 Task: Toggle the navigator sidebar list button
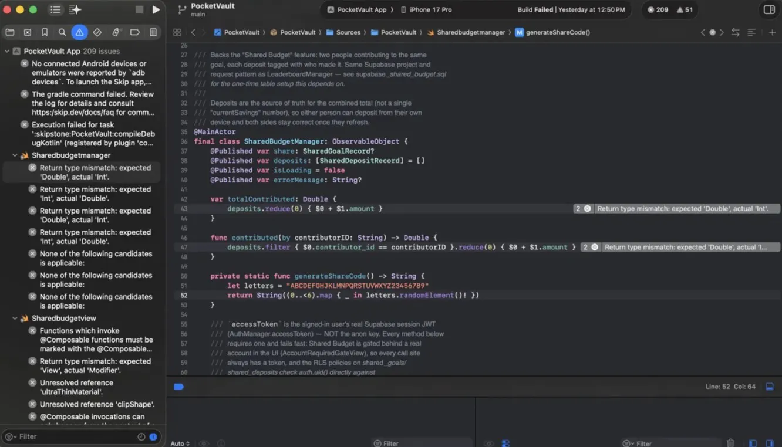[55, 9]
